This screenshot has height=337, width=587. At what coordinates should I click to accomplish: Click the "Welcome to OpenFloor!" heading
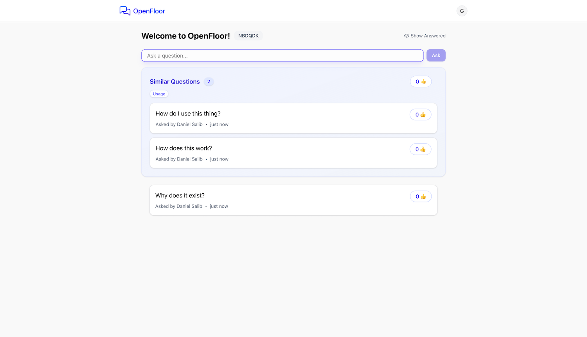185,36
